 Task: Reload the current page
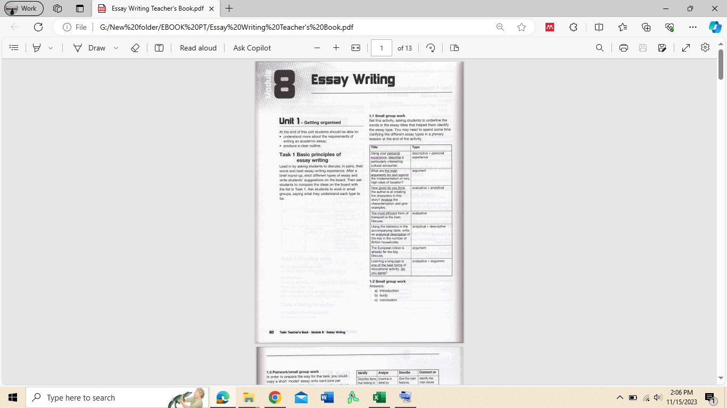click(37, 27)
